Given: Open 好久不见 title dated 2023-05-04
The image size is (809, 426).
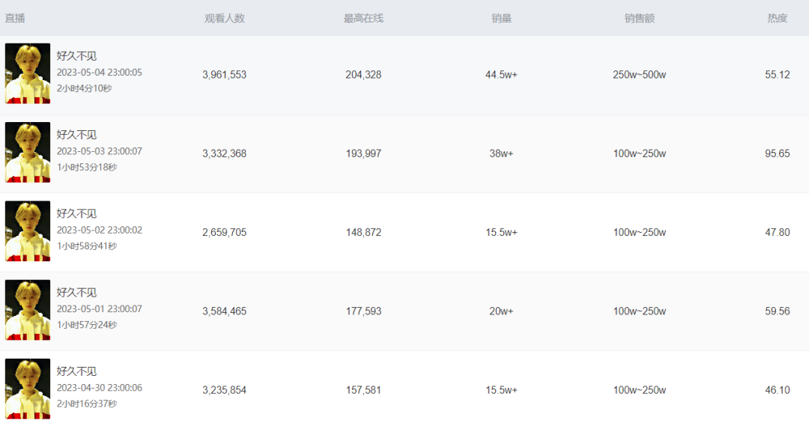Looking at the screenshot, I should point(76,56).
